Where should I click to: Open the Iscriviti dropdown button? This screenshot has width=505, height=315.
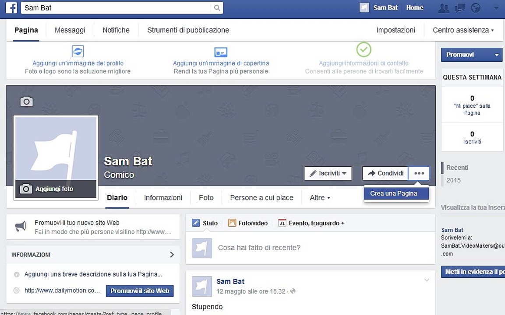pyautogui.click(x=328, y=173)
